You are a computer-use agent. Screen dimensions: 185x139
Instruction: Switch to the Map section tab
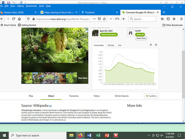tap(31, 96)
